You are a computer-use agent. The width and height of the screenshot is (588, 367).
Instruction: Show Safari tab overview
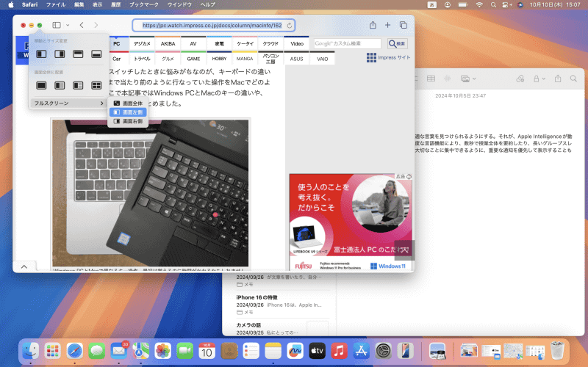click(x=404, y=25)
